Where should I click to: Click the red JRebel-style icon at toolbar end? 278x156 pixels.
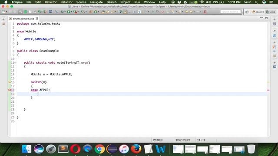[205, 12]
